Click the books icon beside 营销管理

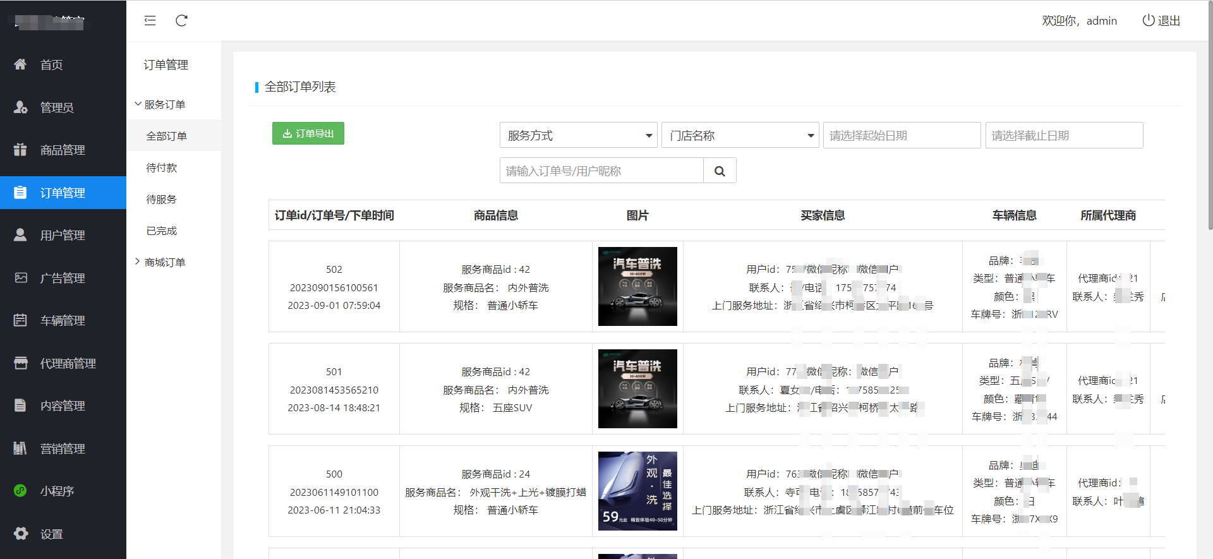click(x=20, y=448)
